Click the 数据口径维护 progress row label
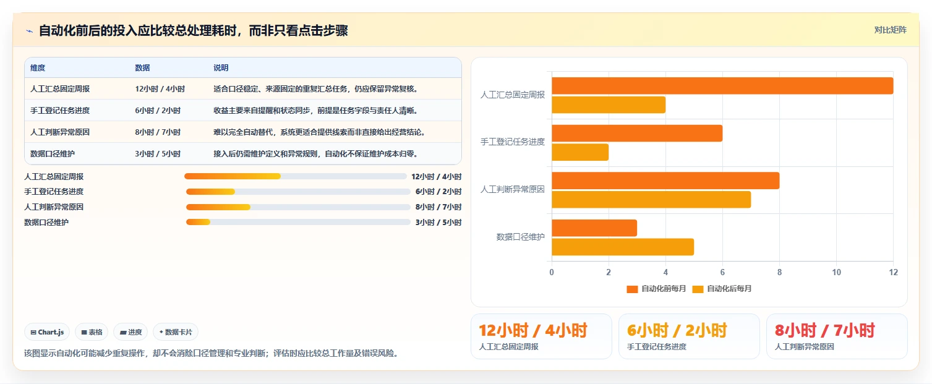The width and height of the screenshot is (932, 384). (46, 222)
